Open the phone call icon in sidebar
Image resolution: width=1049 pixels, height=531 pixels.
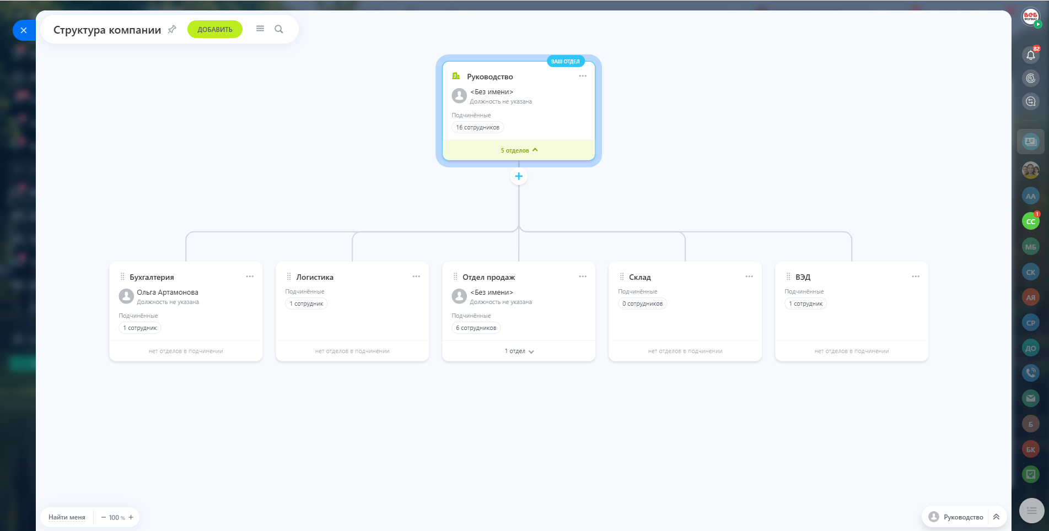[x=1030, y=373]
